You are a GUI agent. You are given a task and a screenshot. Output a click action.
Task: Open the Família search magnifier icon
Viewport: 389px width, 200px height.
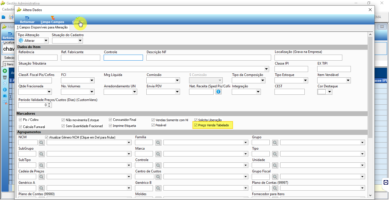click(x=158, y=143)
